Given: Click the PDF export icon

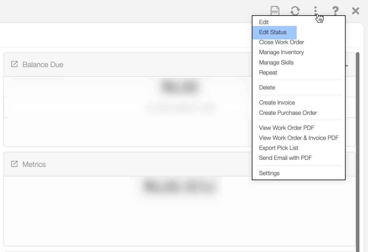Looking at the screenshot, I should click(275, 11).
